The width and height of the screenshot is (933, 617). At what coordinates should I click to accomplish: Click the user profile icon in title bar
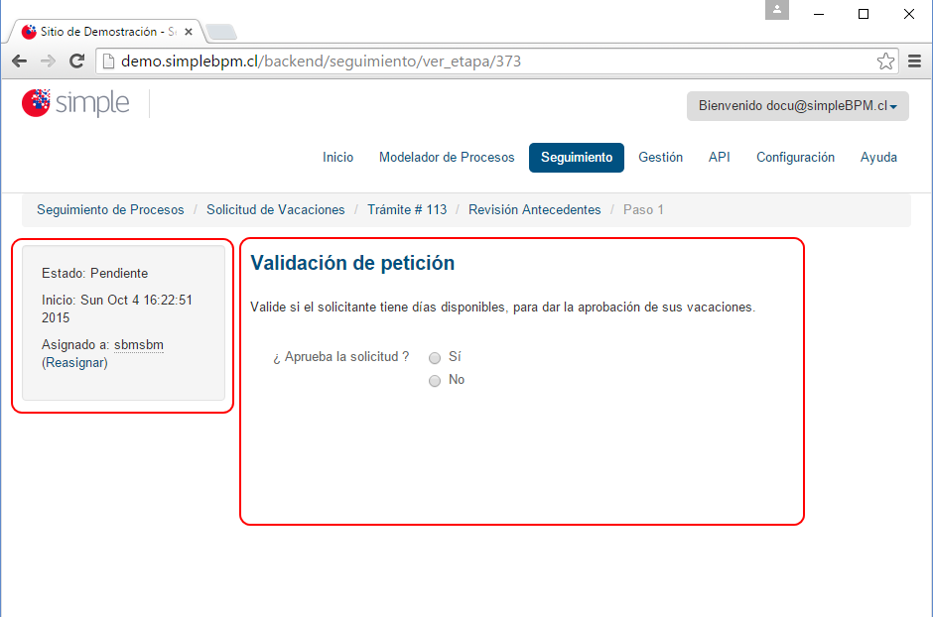click(x=776, y=10)
